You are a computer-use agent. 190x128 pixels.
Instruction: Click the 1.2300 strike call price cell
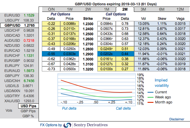point(107,24)
